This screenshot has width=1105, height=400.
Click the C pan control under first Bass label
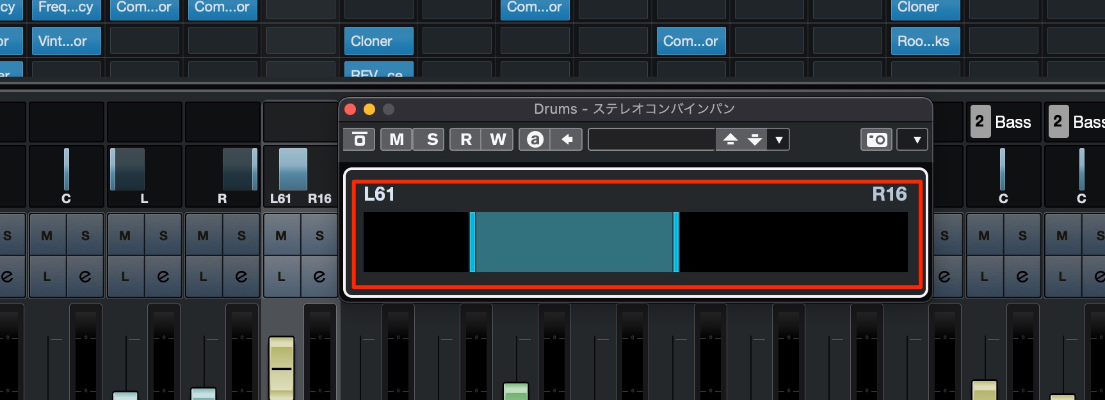[x=1003, y=176]
